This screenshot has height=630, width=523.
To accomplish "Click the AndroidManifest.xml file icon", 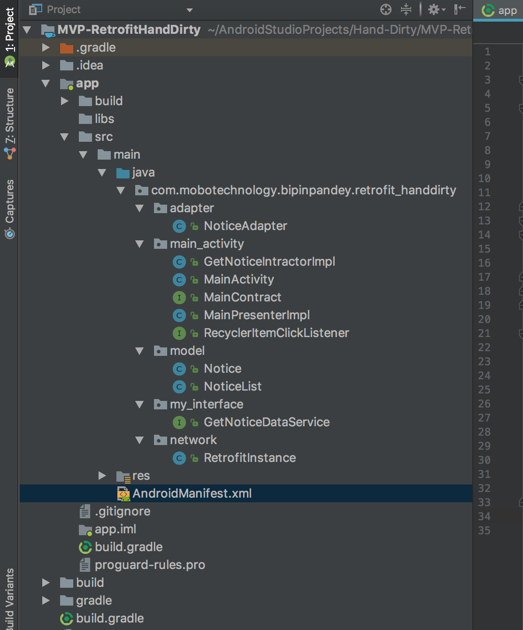I will 123,494.
